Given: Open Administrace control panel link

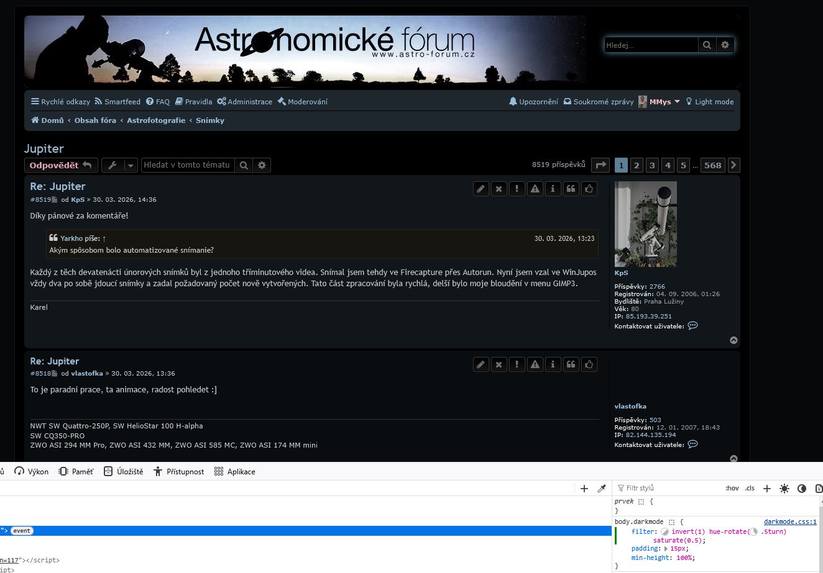Looking at the screenshot, I should click(244, 102).
